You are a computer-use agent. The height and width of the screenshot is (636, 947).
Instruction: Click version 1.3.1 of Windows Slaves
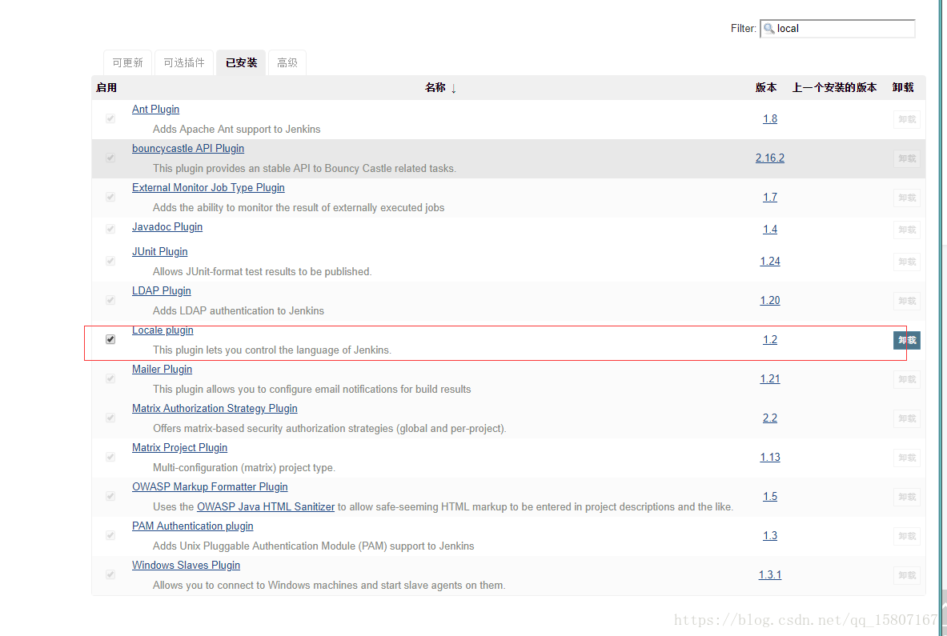pos(770,575)
